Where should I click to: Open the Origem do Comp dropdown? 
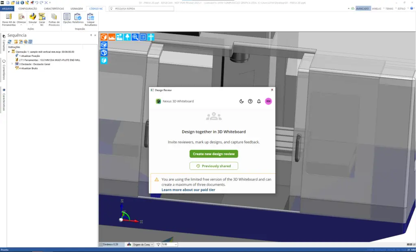tap(152, 244)
